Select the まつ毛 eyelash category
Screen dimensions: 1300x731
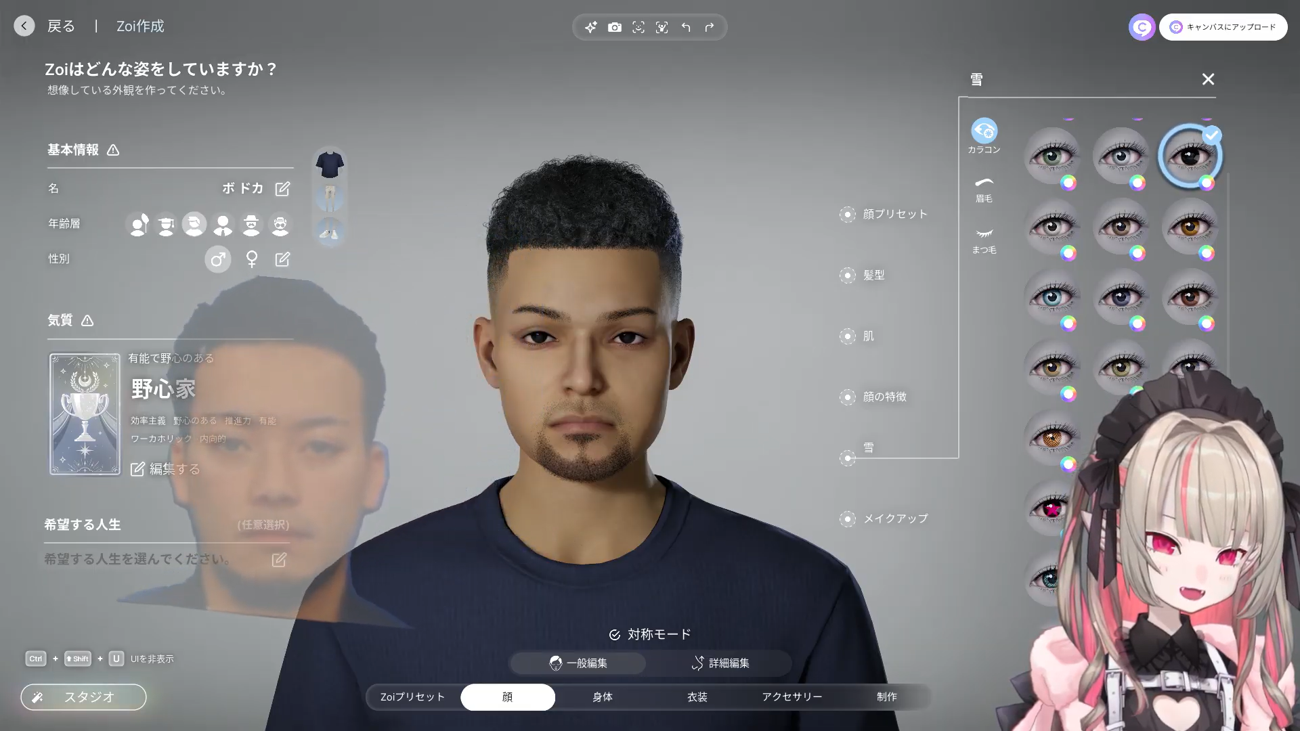[x=984, y=240]
